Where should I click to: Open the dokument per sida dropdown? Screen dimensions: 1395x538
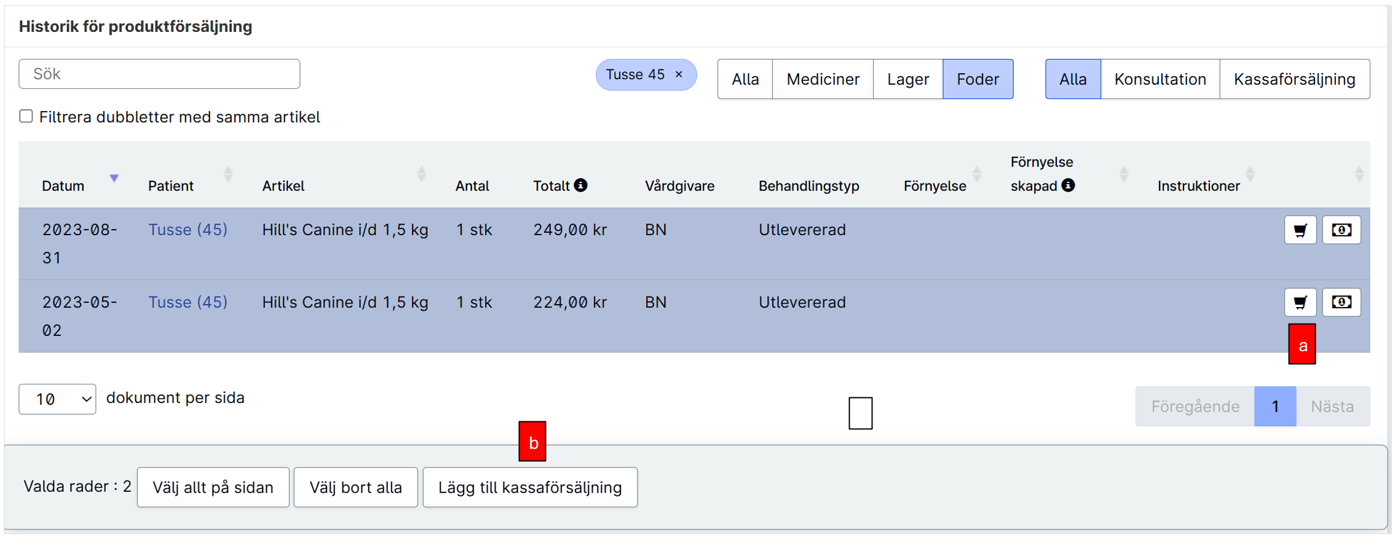point(57,399)
